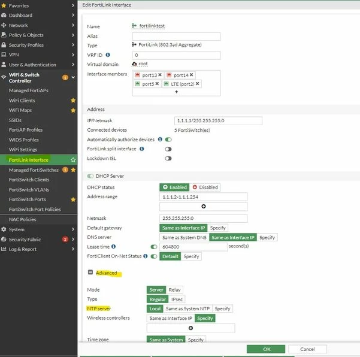Show FortiClient On-Net Status info icon

[x=146, y=256]
